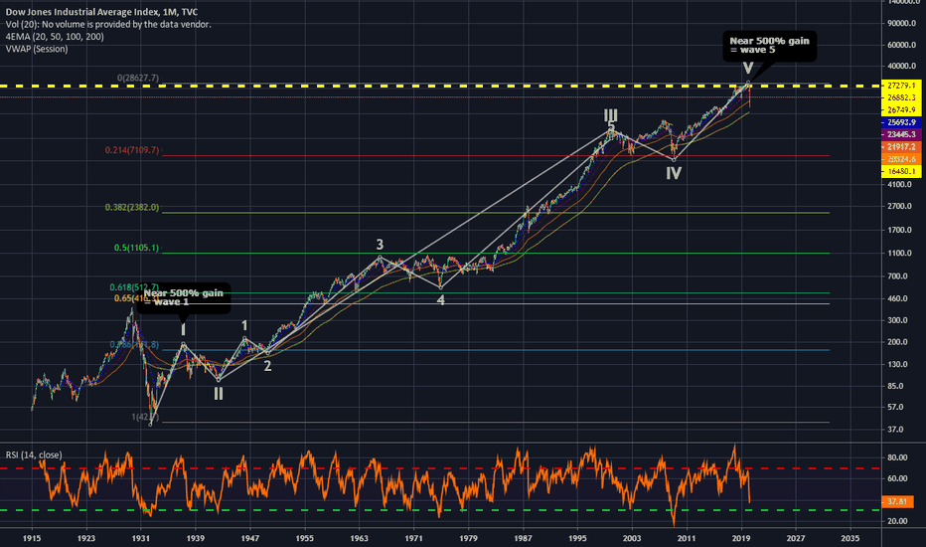This screenshot has height=547, width=926.
Task: Click the purple 23445.3 price tag
Action: pyautogui.click(x=900, y=135)
